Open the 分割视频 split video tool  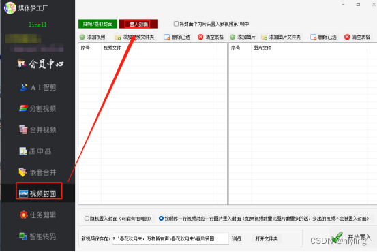pyautogui.click(x=37, y=108)
